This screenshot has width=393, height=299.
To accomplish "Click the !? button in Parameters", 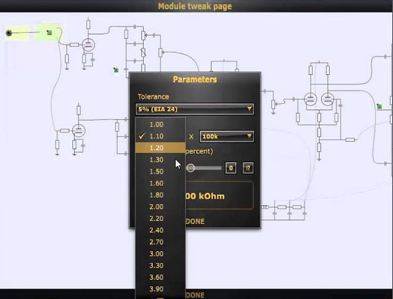I will (x=248, y=168).
